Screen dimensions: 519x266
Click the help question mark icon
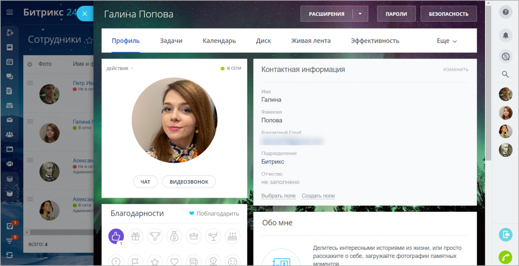pos(505,12)
